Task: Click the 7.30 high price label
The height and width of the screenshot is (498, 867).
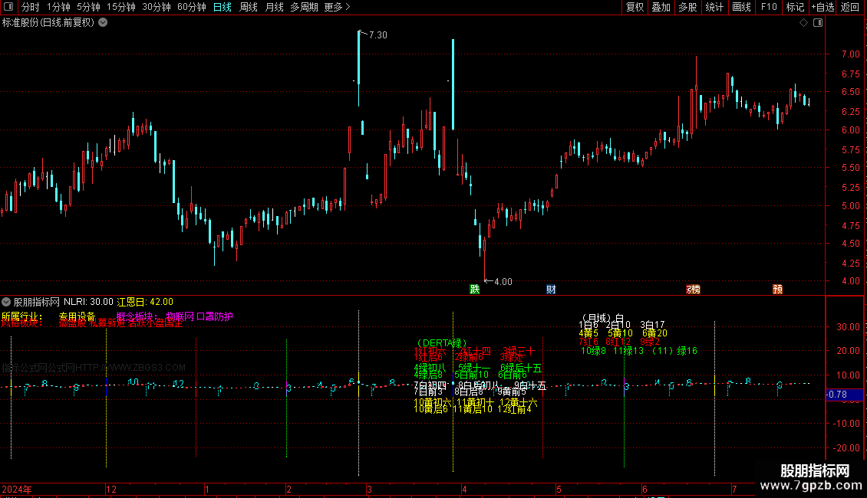Action: click(x=377, y=34)
